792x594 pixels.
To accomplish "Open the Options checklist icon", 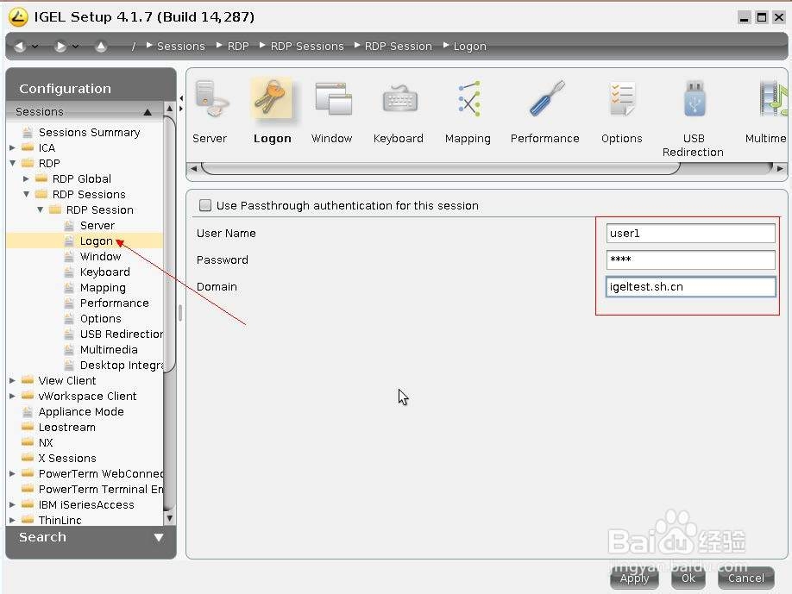I will click(622, 99).
